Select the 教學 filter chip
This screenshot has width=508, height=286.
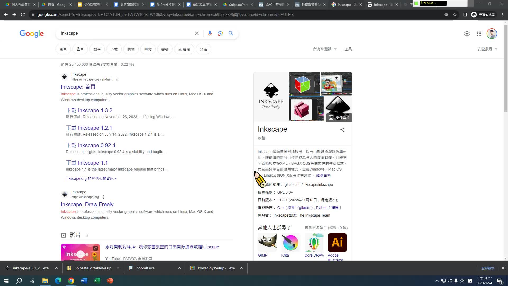click(x=97, y=49)
